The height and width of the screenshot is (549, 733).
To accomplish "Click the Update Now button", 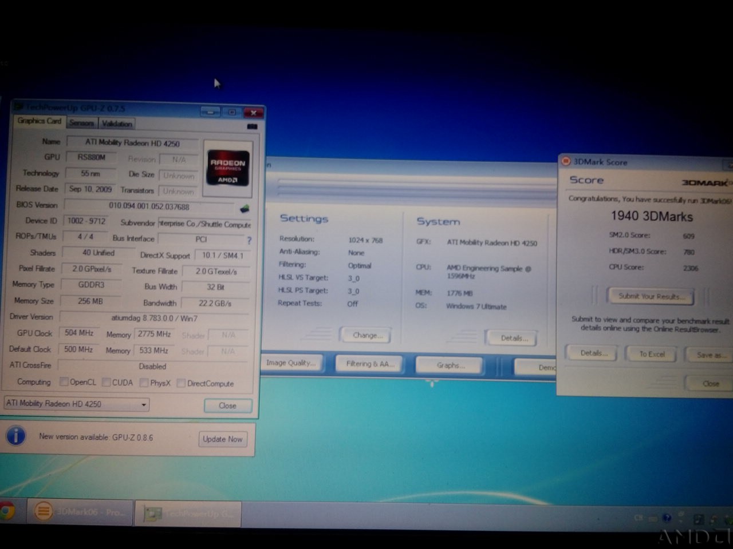I will (x=222, y=439).
